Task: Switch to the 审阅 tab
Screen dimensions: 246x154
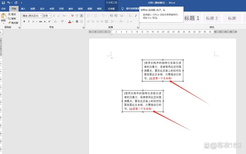Action: pos(80,9)
